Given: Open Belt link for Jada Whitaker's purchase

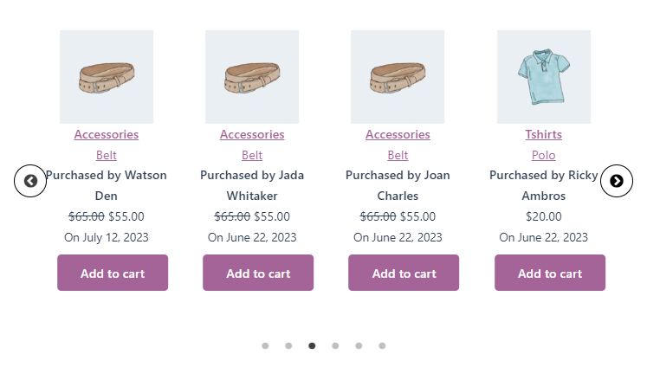Looking at the screenshot, I should (x=252, y=155).
